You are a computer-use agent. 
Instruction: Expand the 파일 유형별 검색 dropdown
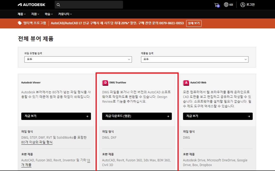[78, 59]
